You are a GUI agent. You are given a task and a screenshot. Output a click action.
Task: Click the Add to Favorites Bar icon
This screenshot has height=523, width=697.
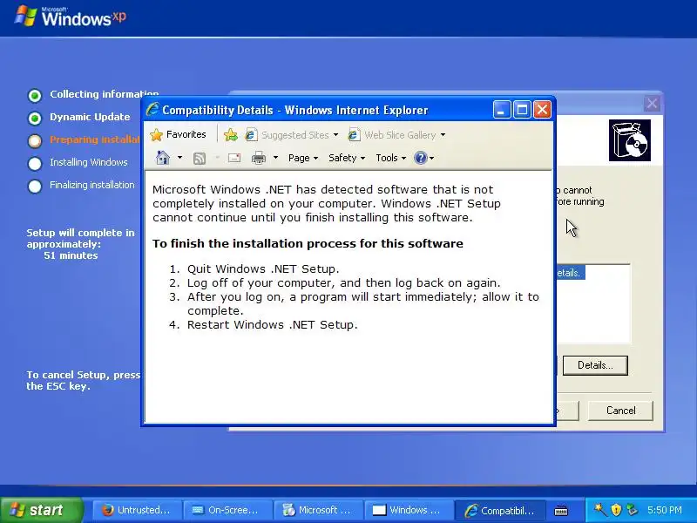[231, 134]
